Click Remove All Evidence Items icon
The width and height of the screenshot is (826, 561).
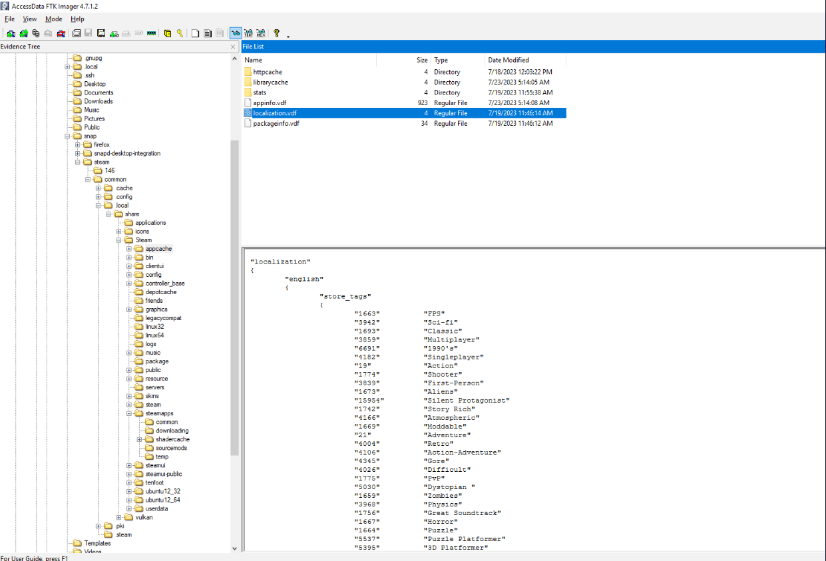click(x=61, y=33)
